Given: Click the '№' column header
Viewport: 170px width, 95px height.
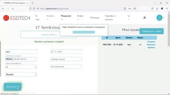Looking at the screenshot, I should [107, 37].
